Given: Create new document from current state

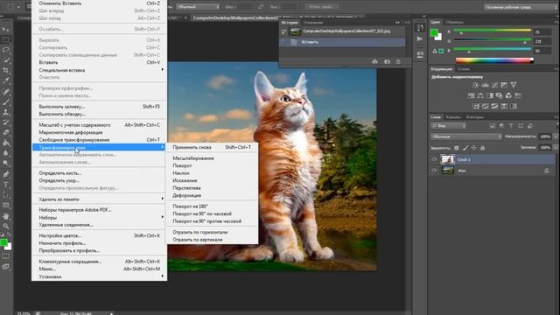Looking at the screenshot, I should click(x=374, y=62).
